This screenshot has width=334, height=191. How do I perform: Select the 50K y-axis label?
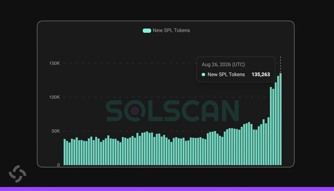pyautogui.click(x=55, y=131)
